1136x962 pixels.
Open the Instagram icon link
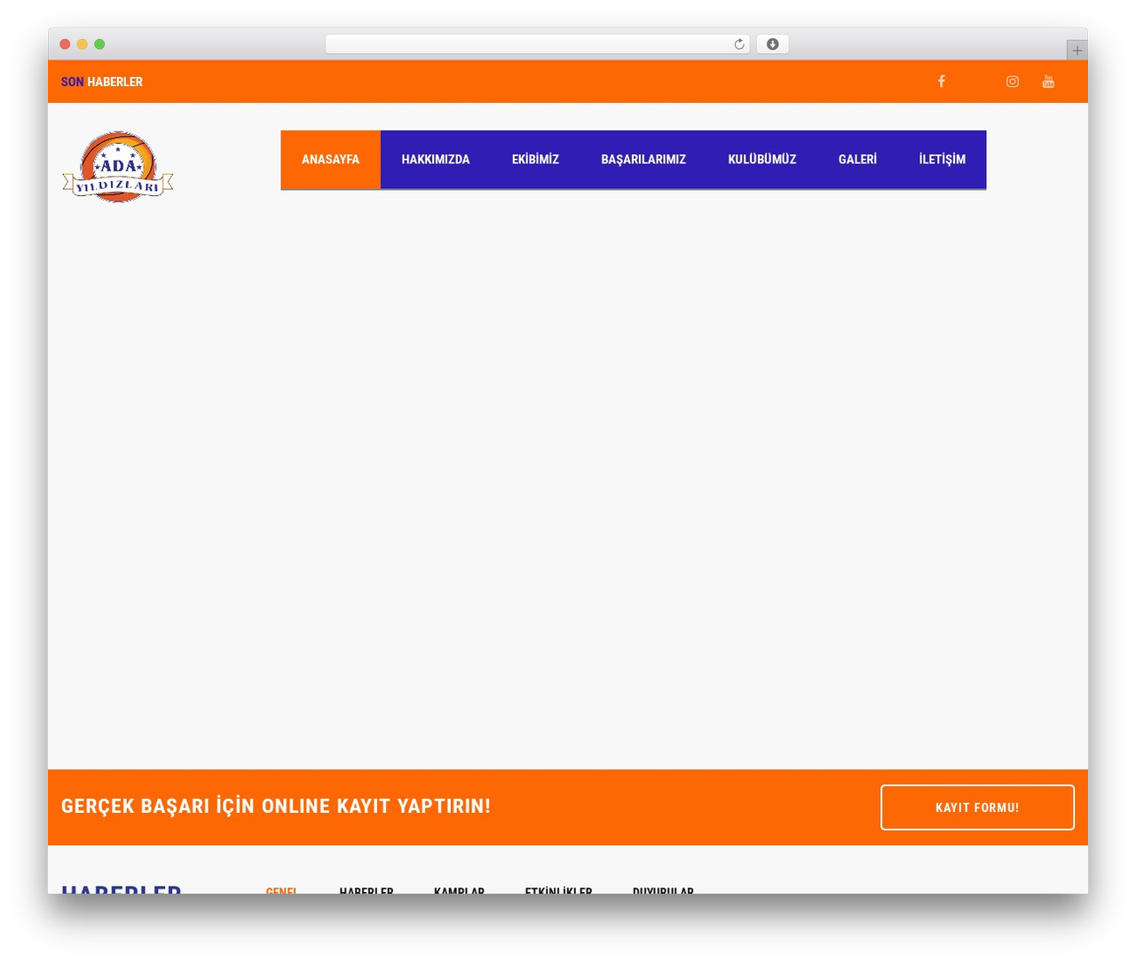[1013, 82]
